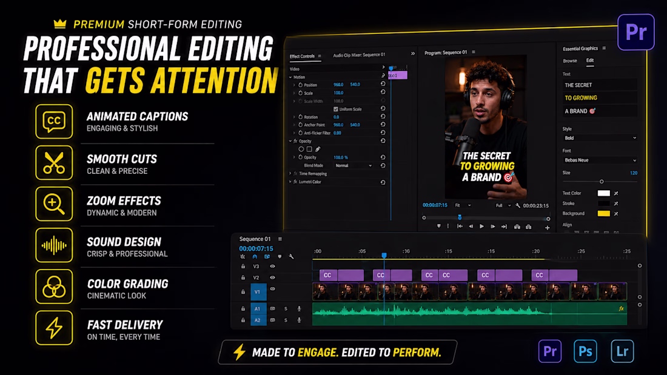667x375 pixels.
Task: Select THE SECRET text layer
Action: 600,85
